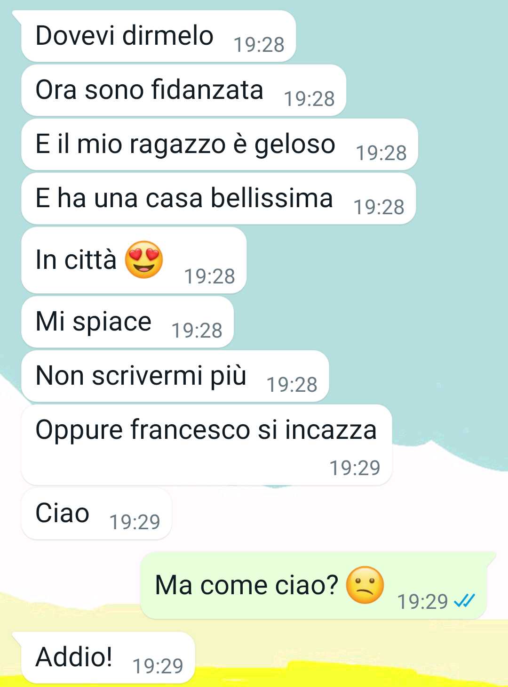The width and height of the screenshot is (508, 687).
Task: Tap the heart-eyes emoji in 'In città' message
Action: click(144, 259)
